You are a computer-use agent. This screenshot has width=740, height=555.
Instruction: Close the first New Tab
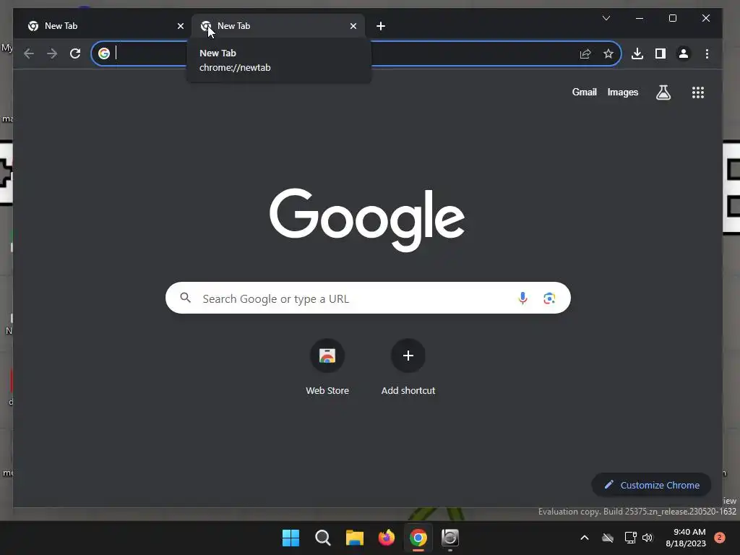click(x=180, y=26)
